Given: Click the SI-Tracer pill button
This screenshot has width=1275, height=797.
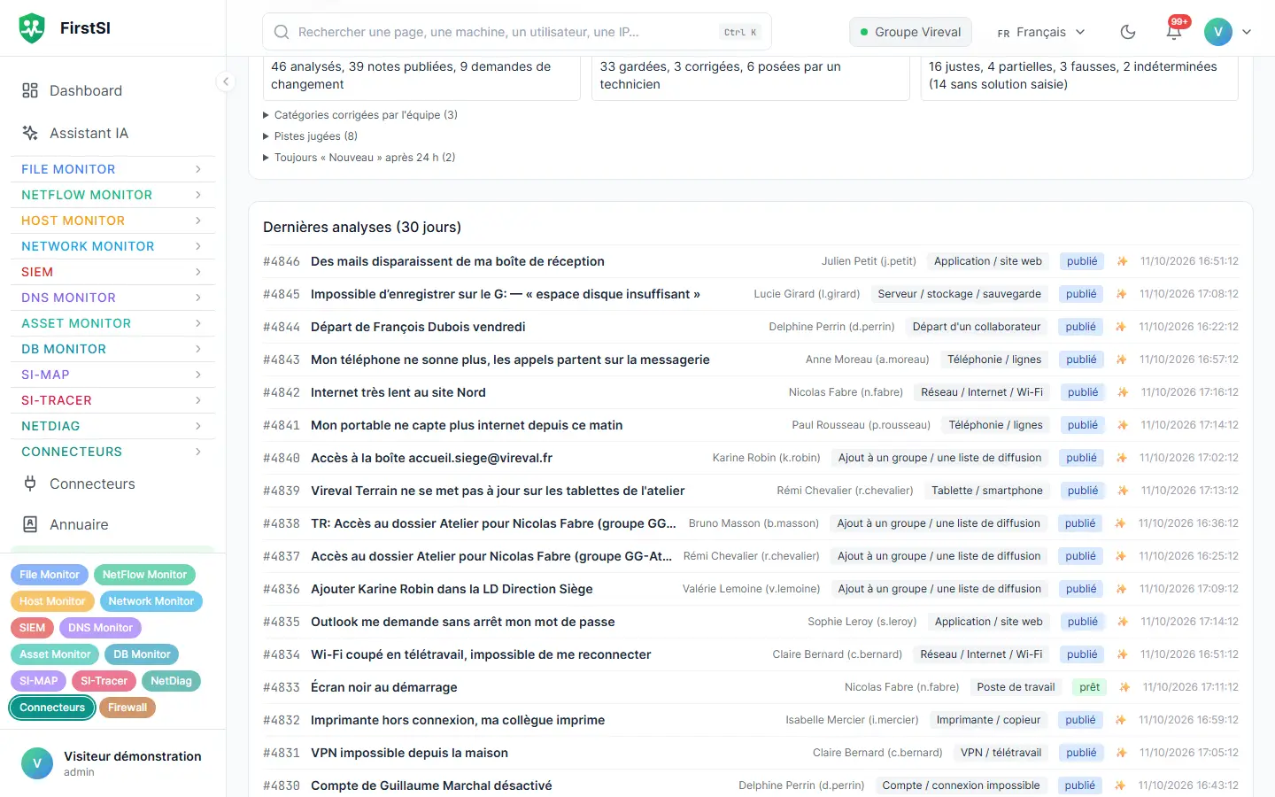Looking at the screenshot, I should point(104,681).
